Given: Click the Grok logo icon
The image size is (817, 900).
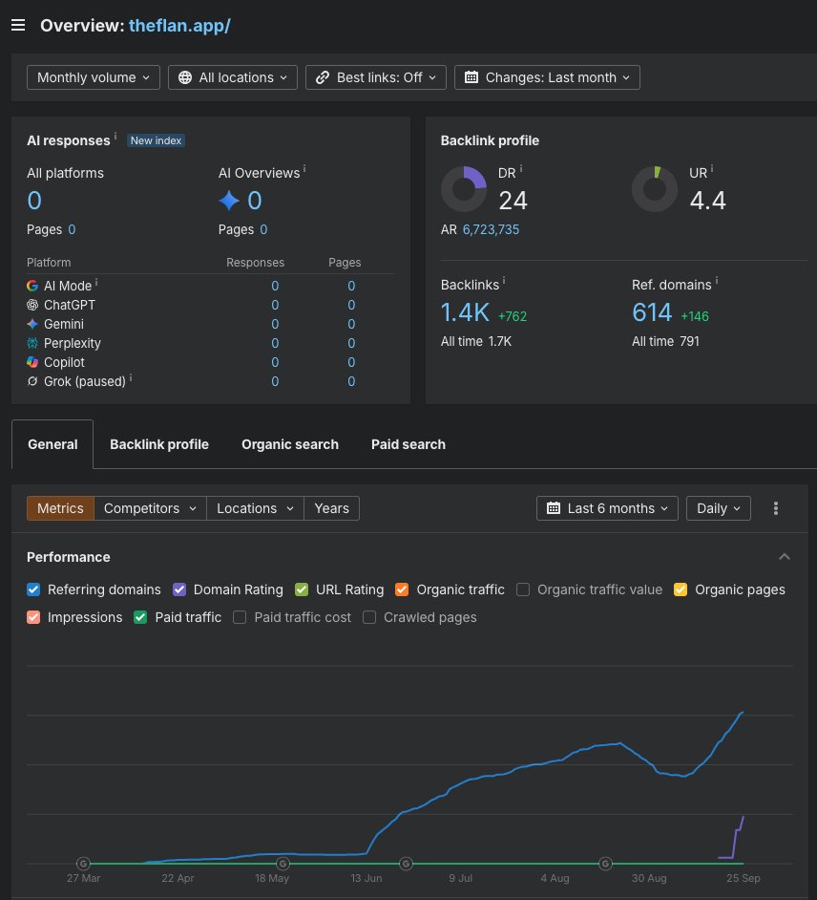Looking at the screenshot, I should [32, 381].
